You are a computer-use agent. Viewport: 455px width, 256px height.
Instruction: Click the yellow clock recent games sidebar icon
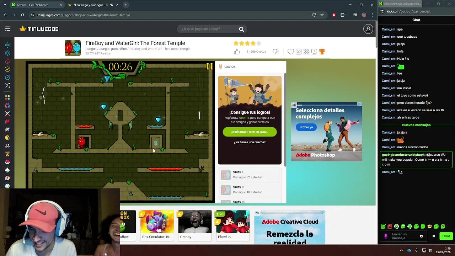pos(7,69)
